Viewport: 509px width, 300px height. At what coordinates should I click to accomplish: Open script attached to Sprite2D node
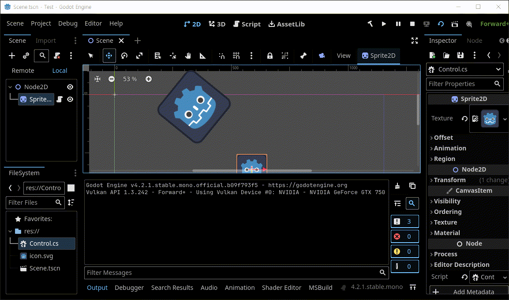(60, 99)
